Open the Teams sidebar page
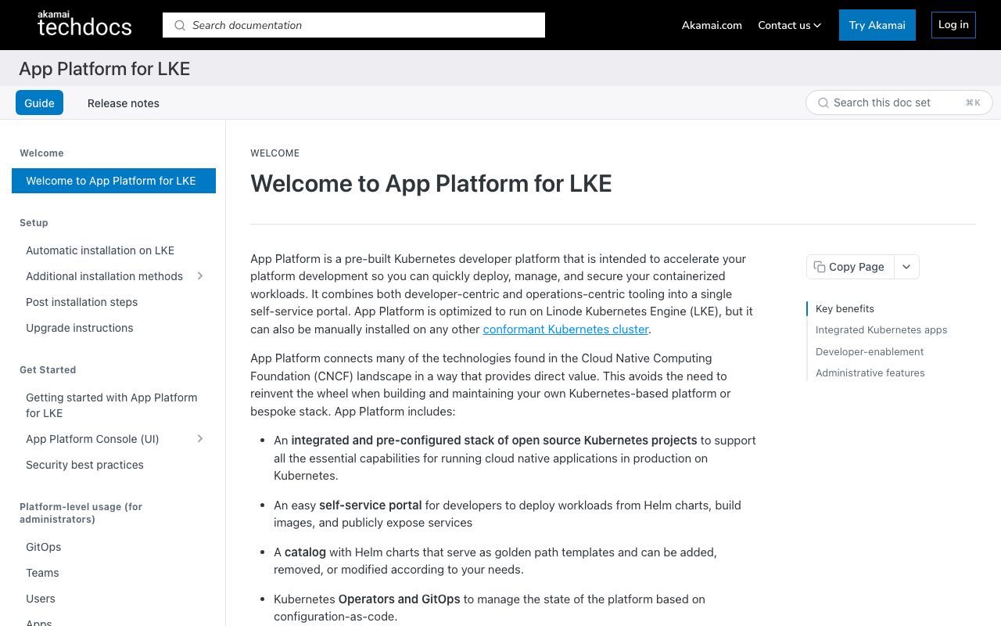This screenshot has width=1001, height=626. coord(42,573)
